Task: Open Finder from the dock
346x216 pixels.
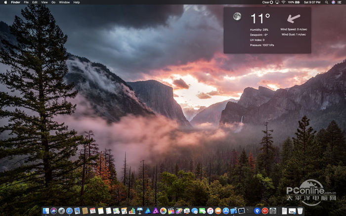Action: [46, 211]
